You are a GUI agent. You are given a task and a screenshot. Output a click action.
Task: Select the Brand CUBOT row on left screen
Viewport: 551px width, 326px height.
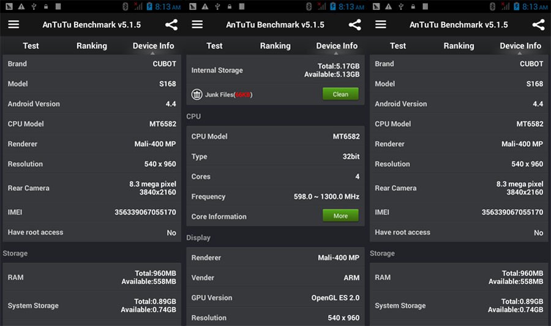(x=92, y=64)
